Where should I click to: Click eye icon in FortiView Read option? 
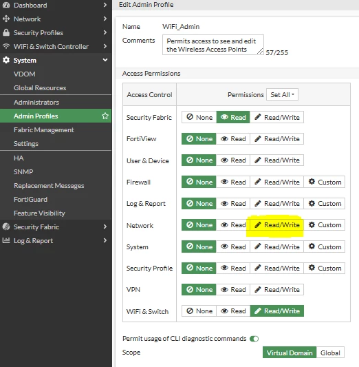224,139
